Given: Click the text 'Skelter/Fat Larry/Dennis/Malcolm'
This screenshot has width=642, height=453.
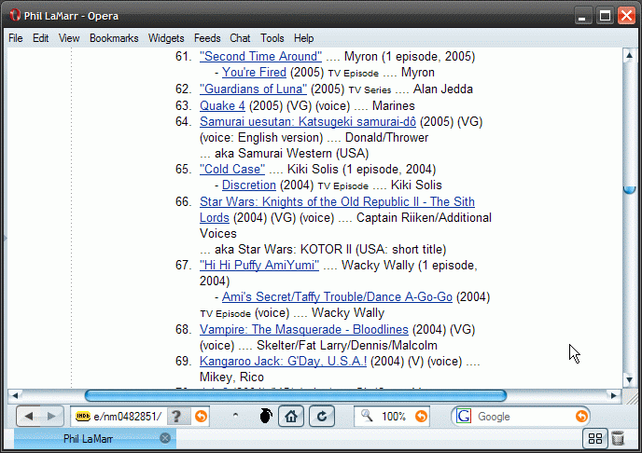Looking at the screenshot, I should point(347,345).
